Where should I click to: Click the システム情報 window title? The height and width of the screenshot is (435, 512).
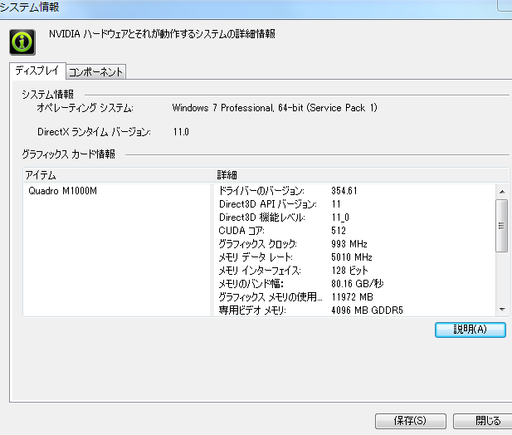tap(29, 7)
